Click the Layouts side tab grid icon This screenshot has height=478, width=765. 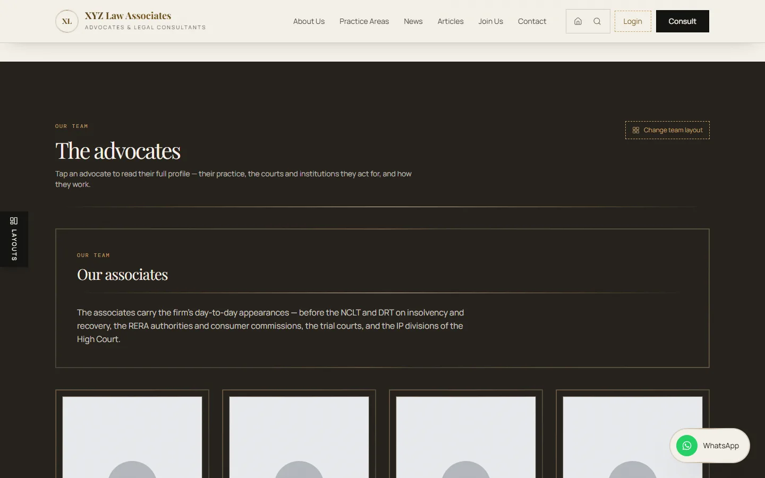coord(14,220)
